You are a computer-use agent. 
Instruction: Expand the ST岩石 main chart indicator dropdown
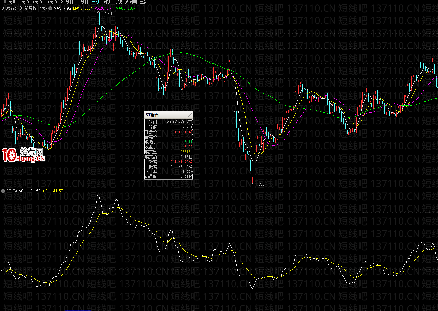[50, 8]
